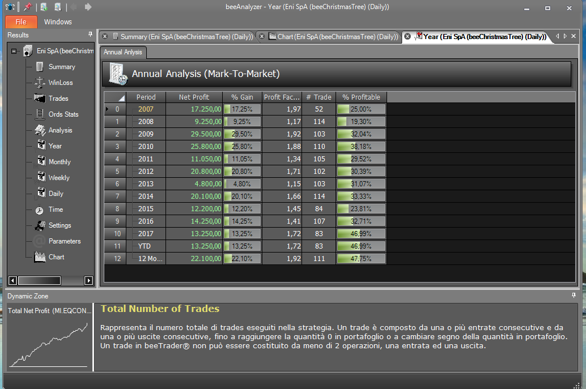Open the Settings icon in Results tree
Image resolution: width=586 pixels, height=389 pixels.
pyautogui.click(x=40, y=225)
